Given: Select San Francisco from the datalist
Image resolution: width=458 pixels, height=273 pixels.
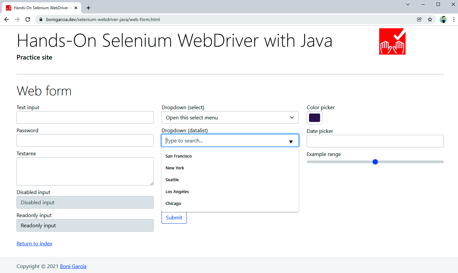Looking at the screenshot, I should (179, 156).
